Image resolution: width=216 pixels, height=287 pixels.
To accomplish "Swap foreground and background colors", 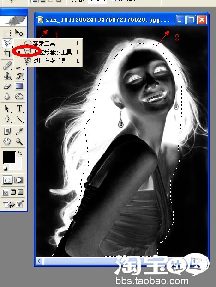I will [20, 153].
